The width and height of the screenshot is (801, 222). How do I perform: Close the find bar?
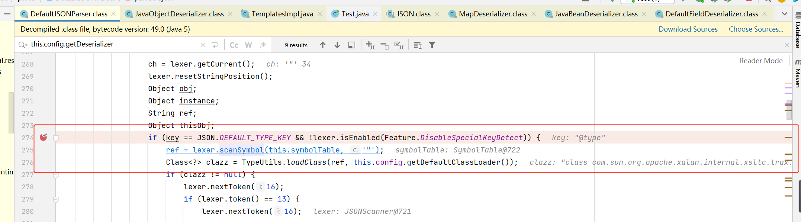[x=787, y=45]
